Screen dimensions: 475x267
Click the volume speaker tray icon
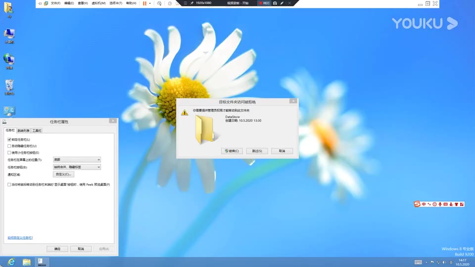444,262
